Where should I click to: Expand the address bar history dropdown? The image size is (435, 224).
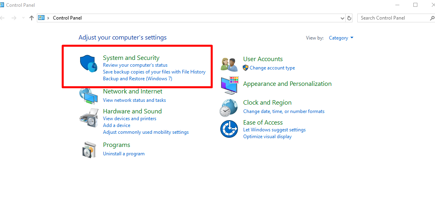tap(342, 18)
